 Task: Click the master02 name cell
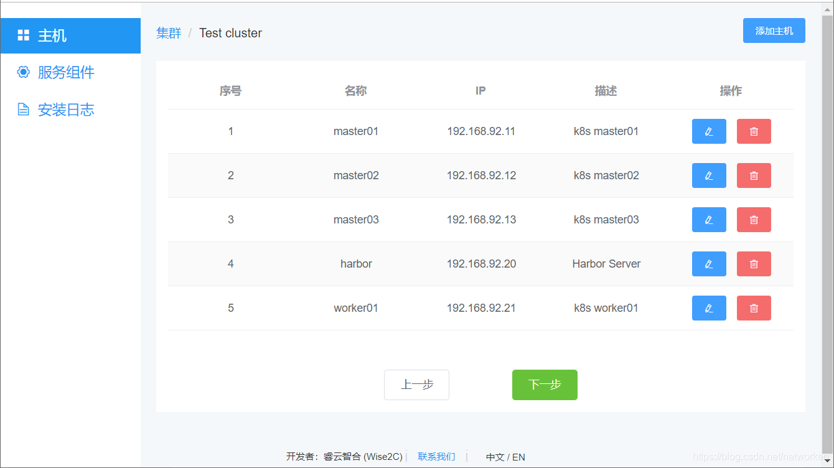[x=356, y=175]
